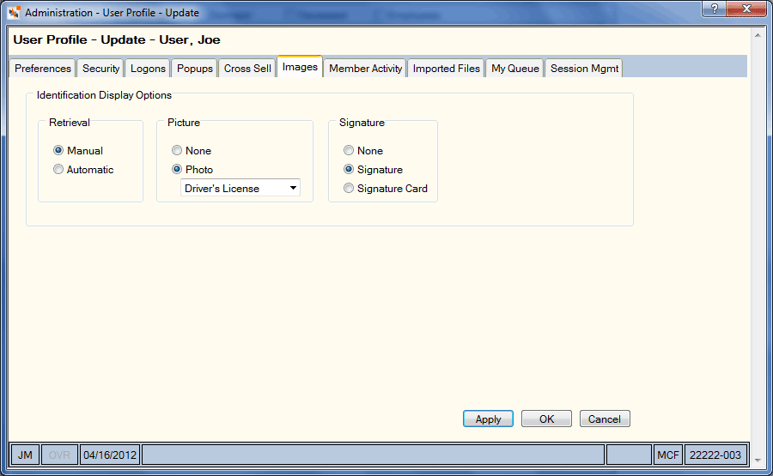The image size is (773, 476).
Task: Click the OVR status indicator
Action: (59, 455)
